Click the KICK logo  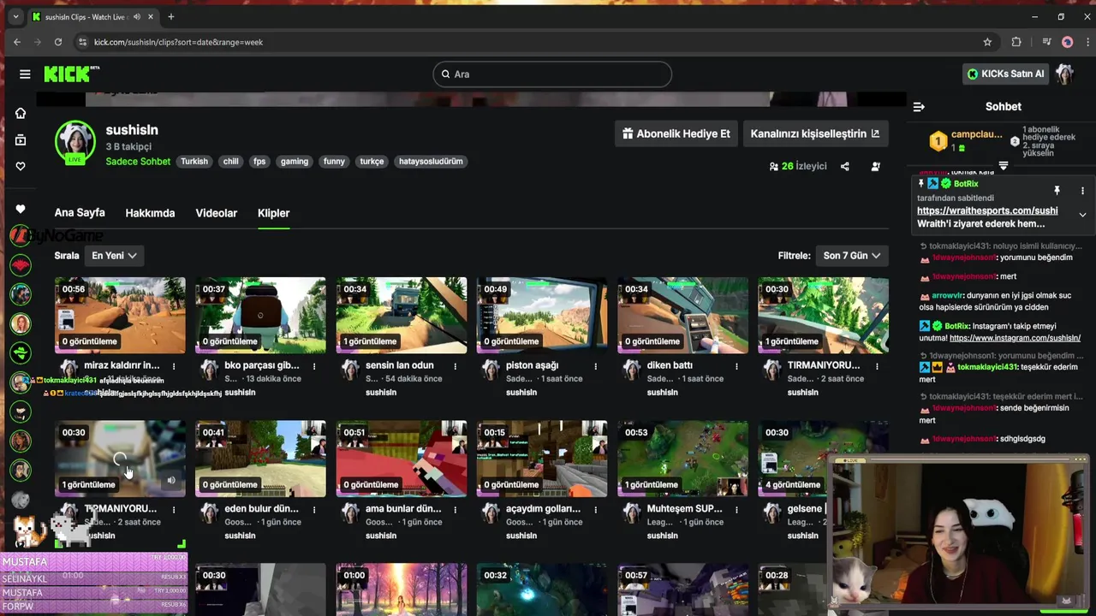pos(71,74)
